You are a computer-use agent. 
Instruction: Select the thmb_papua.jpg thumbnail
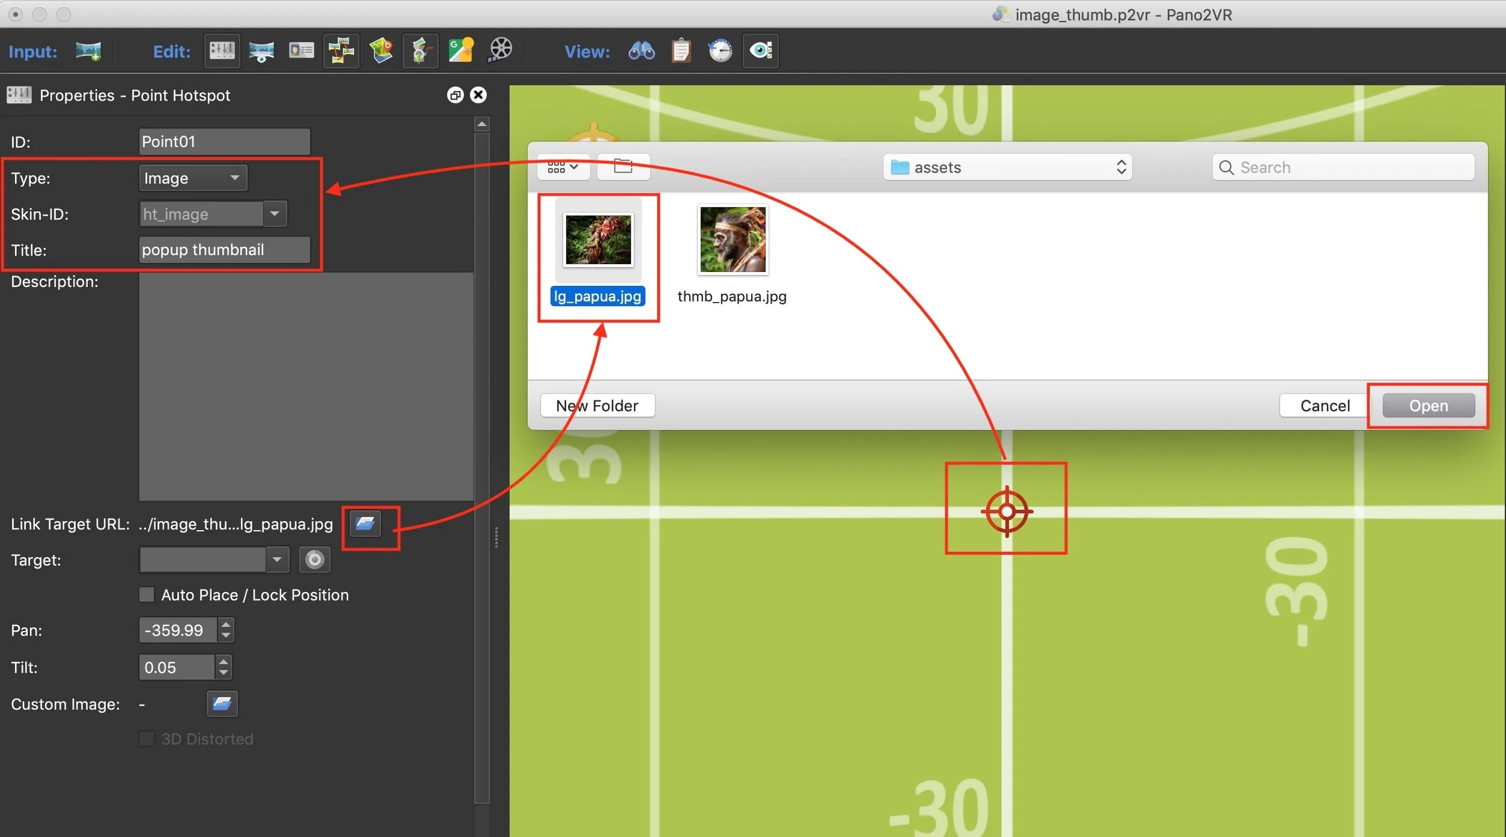[733, 240]
